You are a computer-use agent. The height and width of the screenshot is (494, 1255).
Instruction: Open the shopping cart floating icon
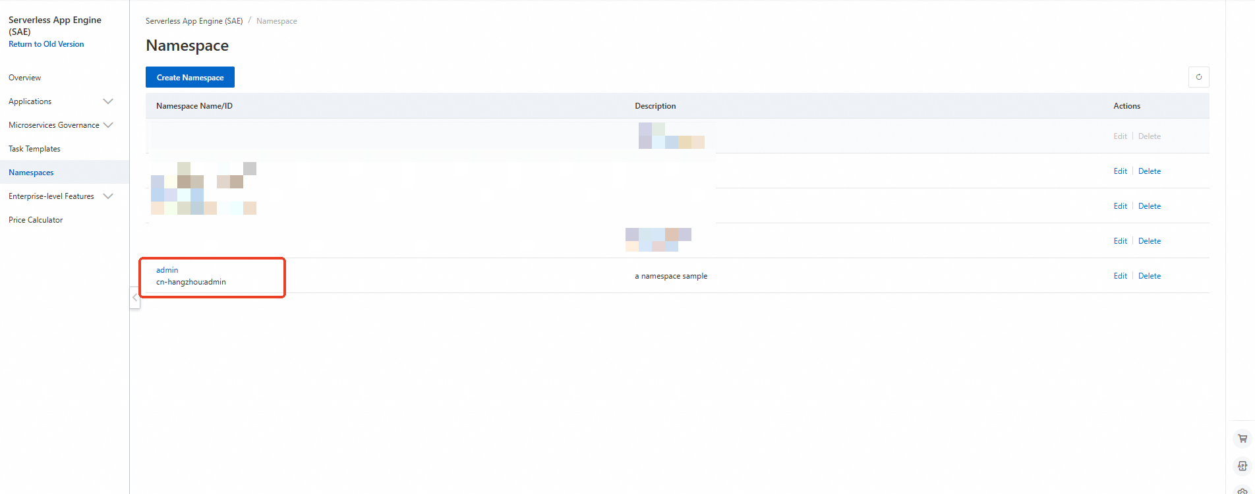1242,439
